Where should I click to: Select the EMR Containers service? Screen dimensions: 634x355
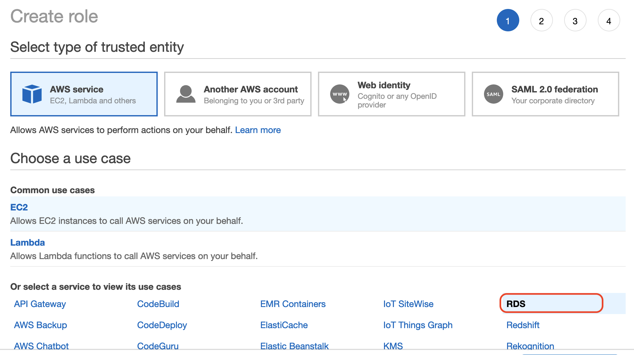click(x=293, y=304)
